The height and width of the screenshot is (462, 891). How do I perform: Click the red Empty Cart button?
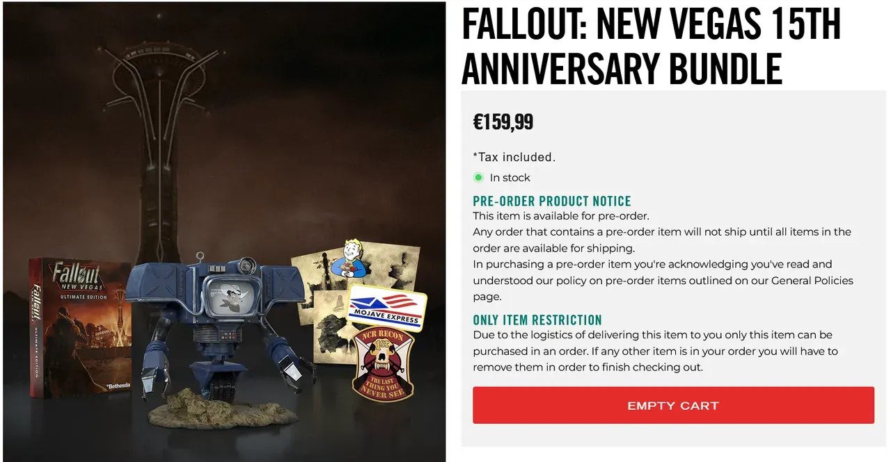point(673,406)
